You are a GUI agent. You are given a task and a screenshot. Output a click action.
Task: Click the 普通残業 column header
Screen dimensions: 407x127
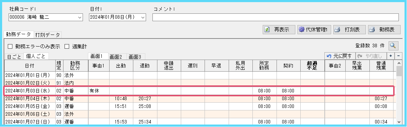pos(381,66)
